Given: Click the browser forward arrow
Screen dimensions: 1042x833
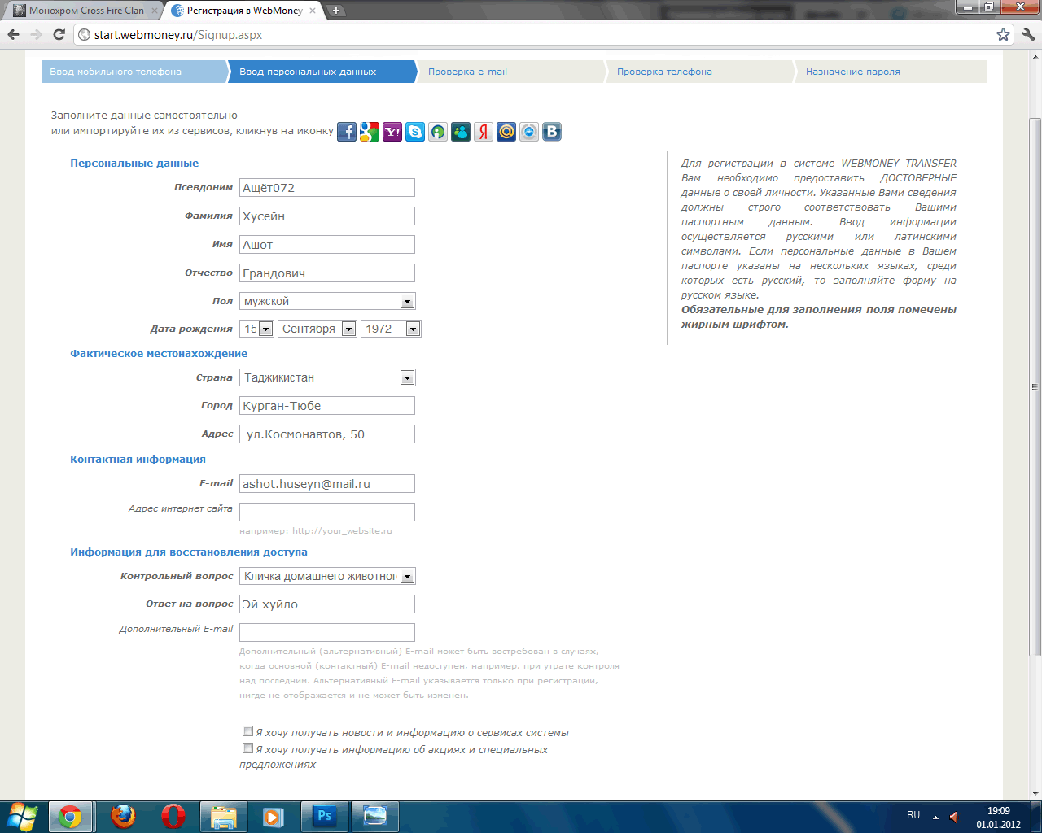Looking at the screenshot, I should [36, 34].
